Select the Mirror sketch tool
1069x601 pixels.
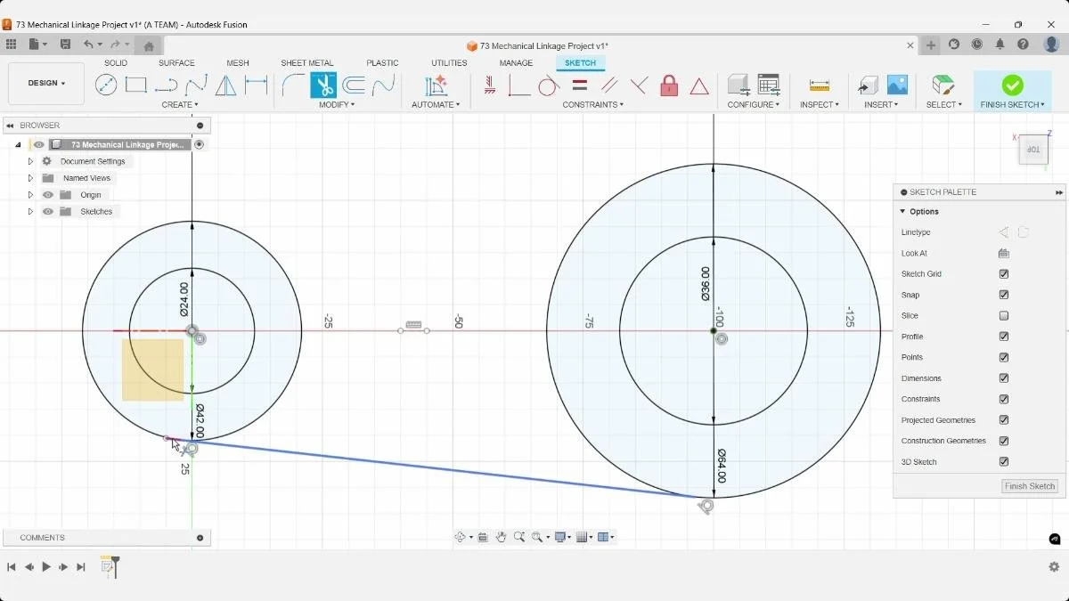(226, 85)
